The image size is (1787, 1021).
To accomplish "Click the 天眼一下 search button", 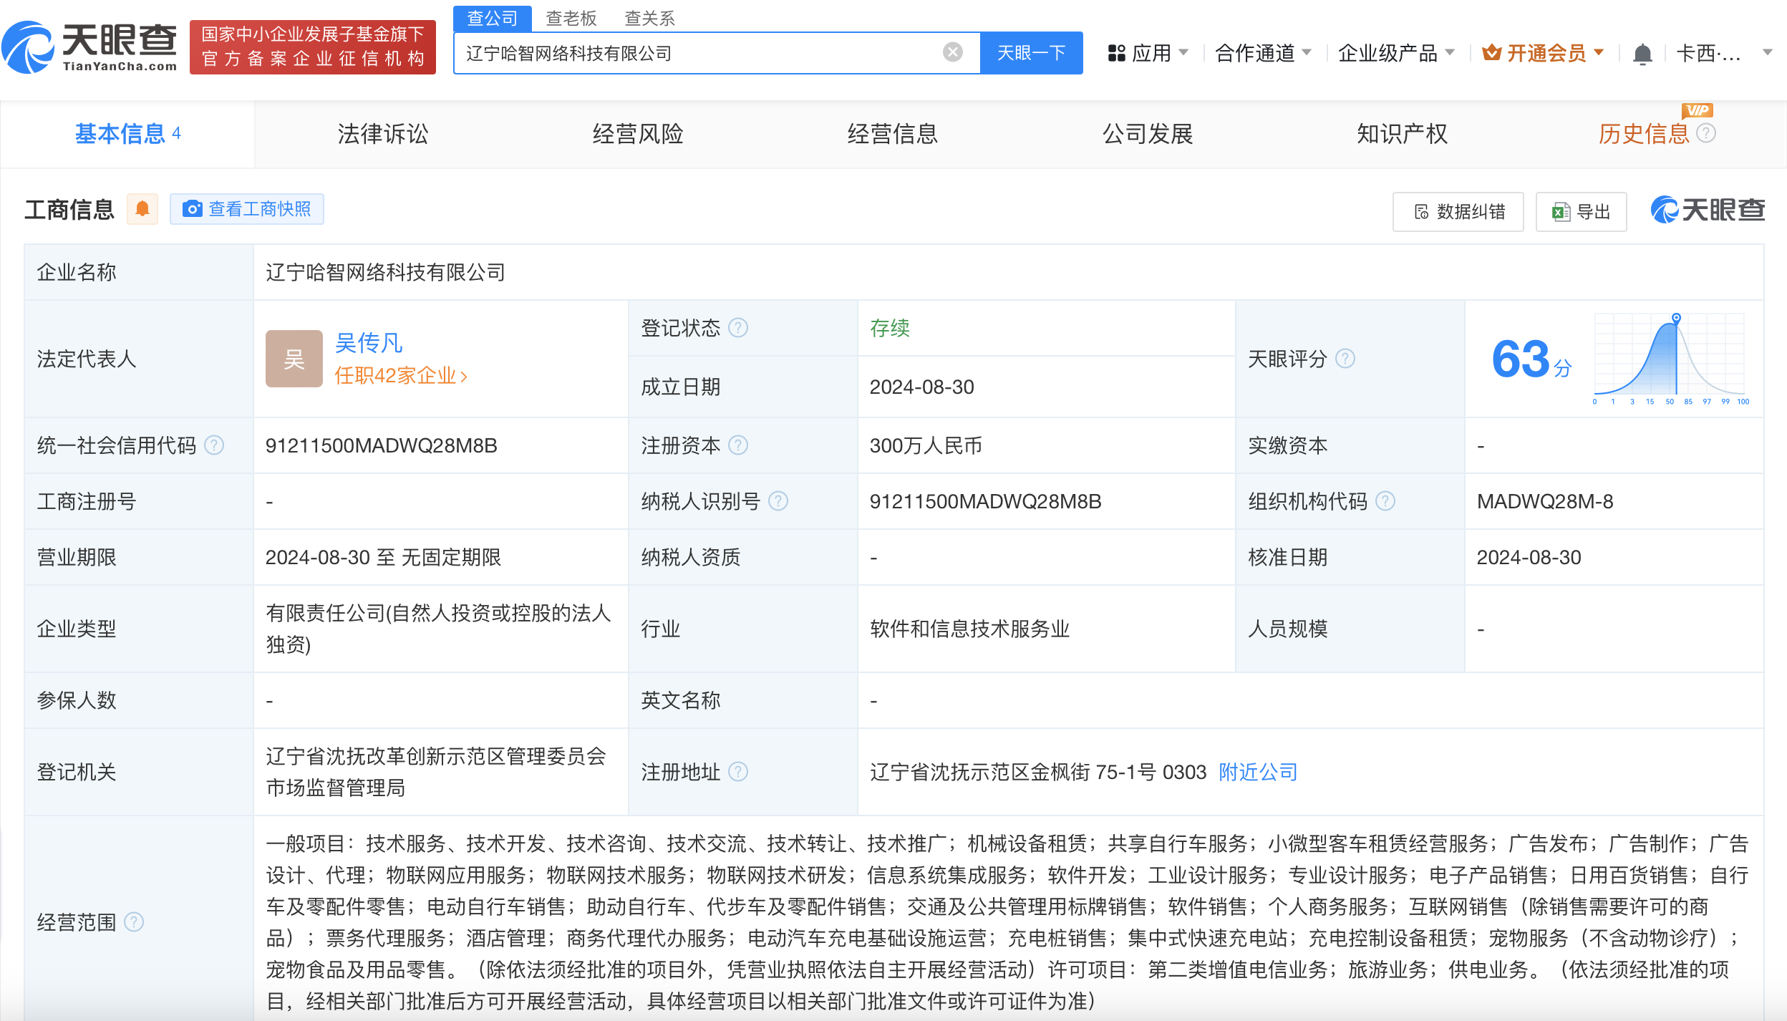I will (x=1031, y=52).
